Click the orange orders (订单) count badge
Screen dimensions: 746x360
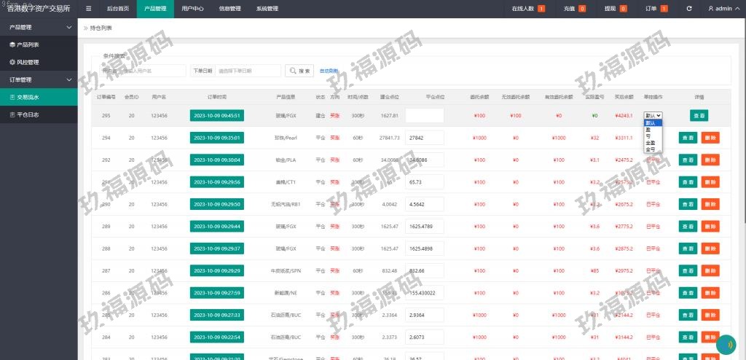643,9
